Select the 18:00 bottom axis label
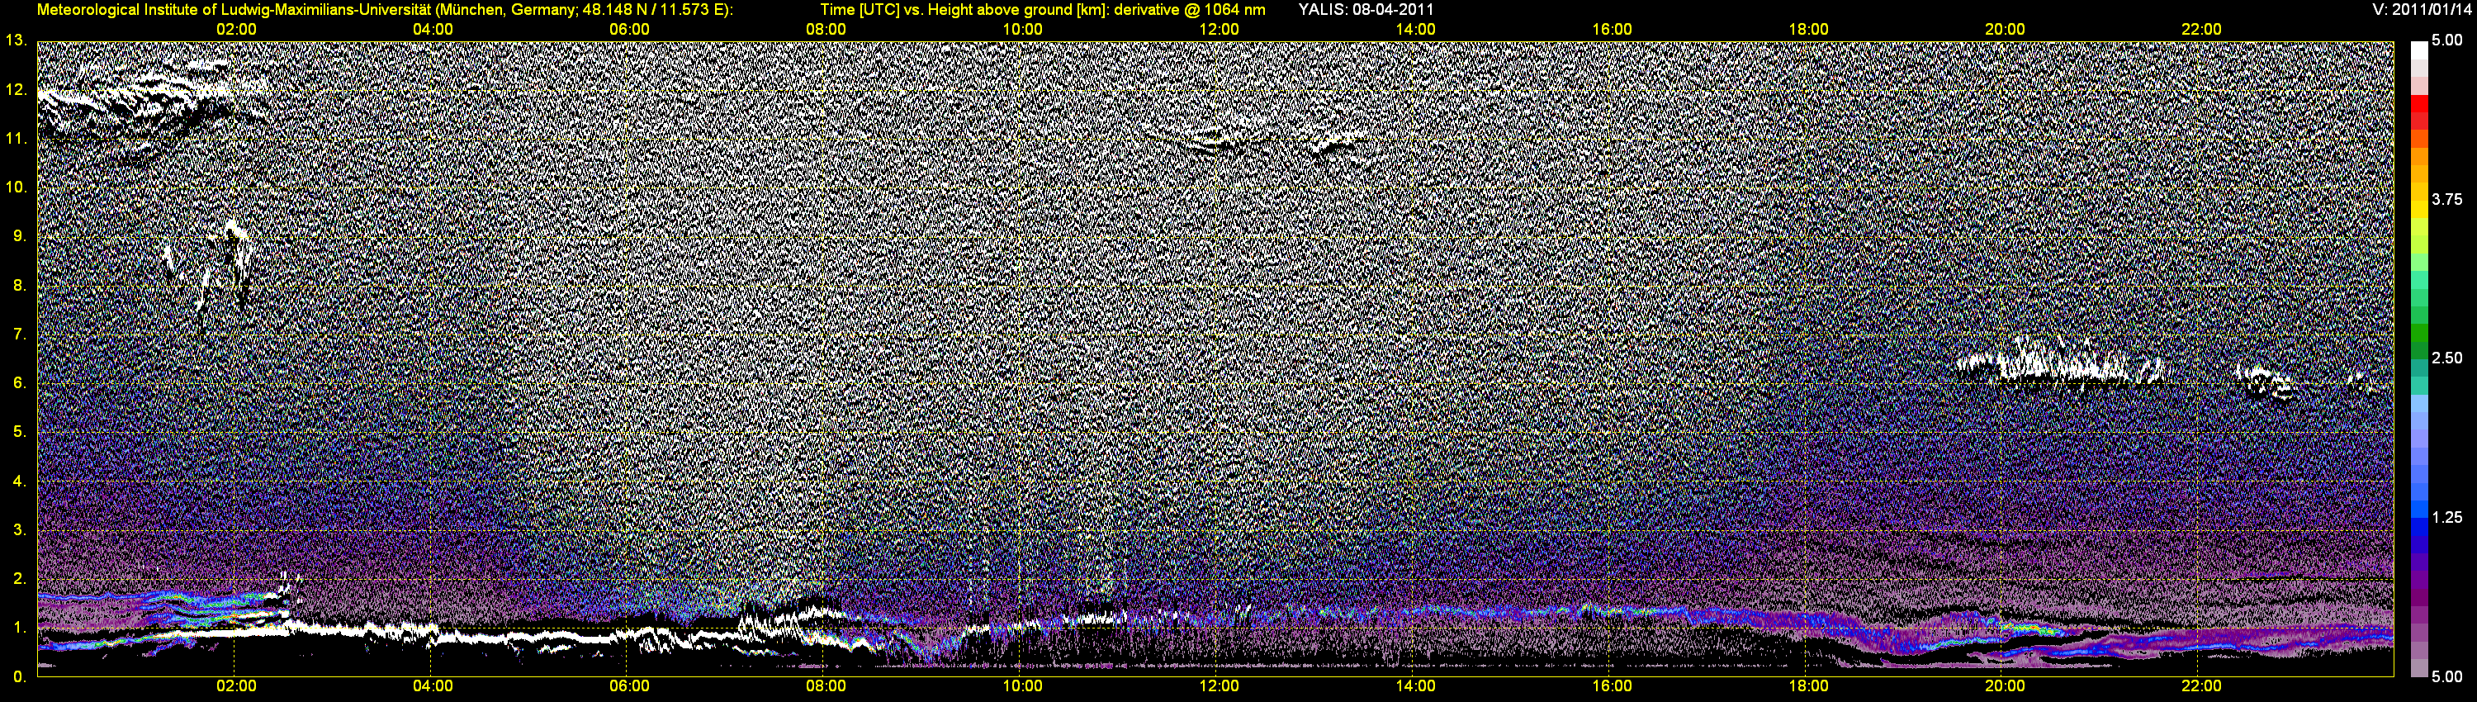Screen dimensions: 2477x702 (x=1809, y=685)
